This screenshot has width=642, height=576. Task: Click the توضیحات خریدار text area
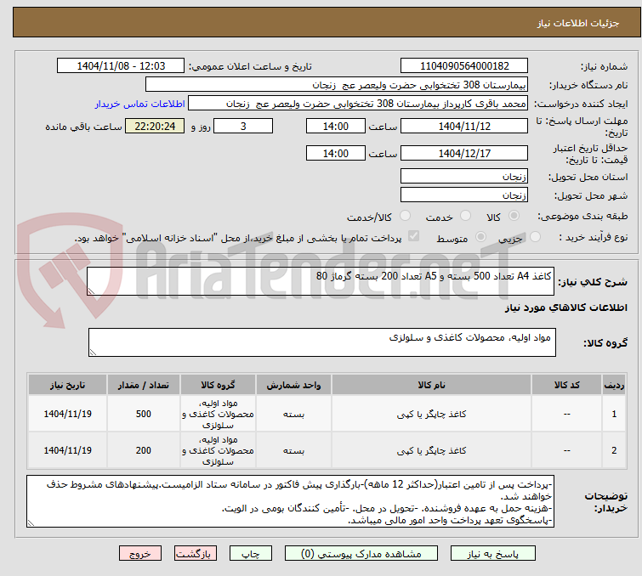tap(290, 501)
